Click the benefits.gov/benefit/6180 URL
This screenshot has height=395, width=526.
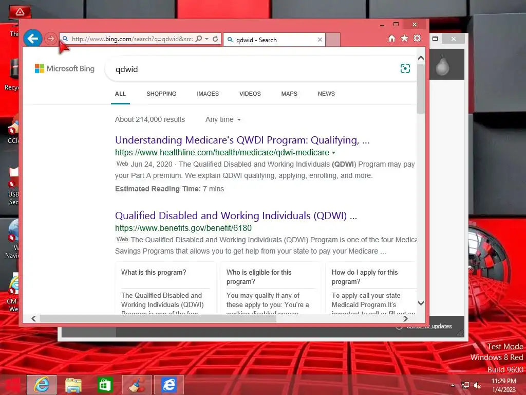coord(183,228)
